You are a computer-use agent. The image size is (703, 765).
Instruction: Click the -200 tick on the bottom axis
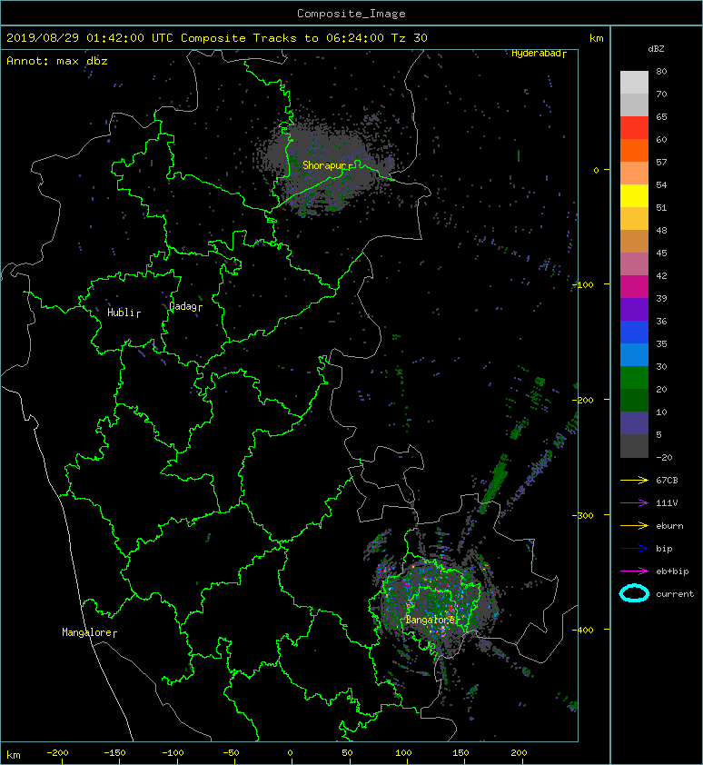pos(57,753)
